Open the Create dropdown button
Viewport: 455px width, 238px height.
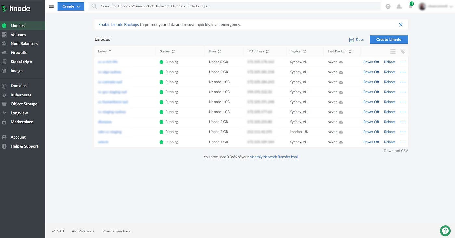[x=71, y=6]
